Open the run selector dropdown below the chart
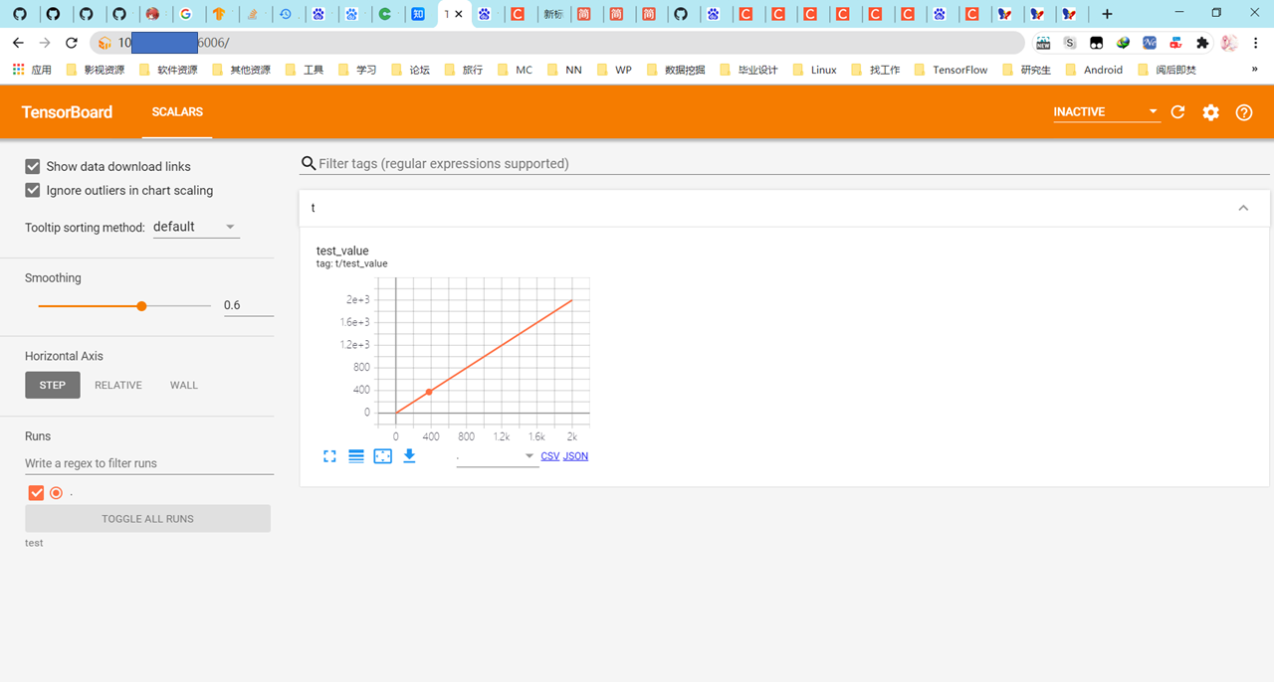Image resolution: width=1274 pixels, height=682 pixels. coord(529,456)
